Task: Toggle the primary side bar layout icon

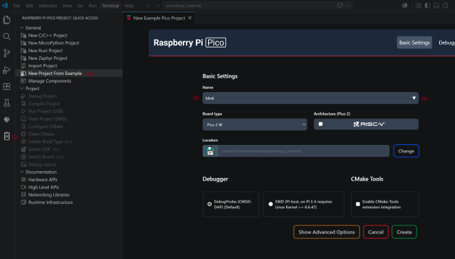Action: (427, 5)
